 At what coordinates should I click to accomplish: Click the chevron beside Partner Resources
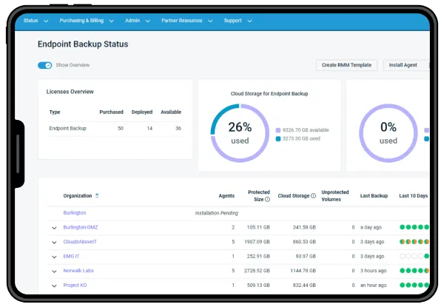(210, 21)
